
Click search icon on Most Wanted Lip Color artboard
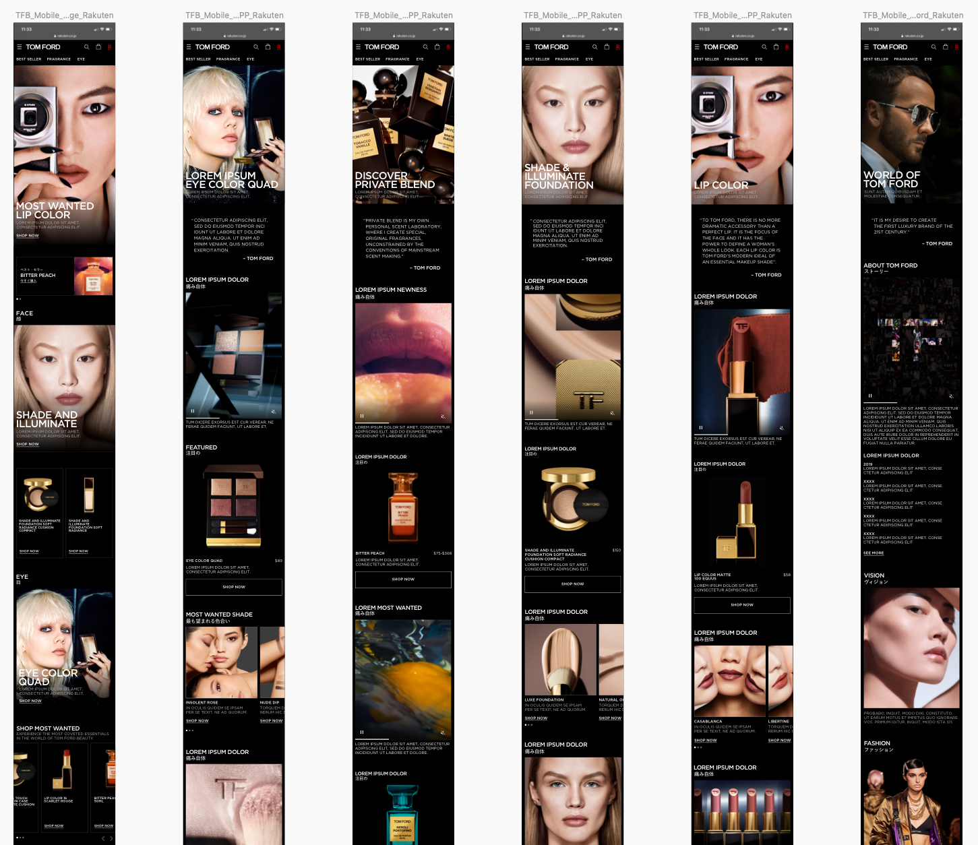pos(86,47)
